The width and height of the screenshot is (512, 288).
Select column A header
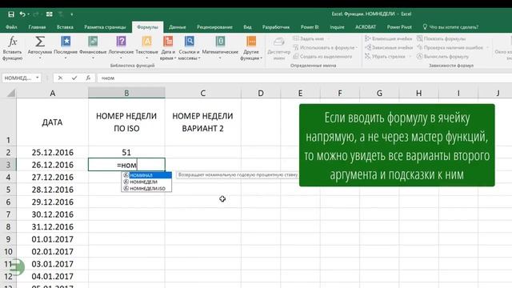[52, 93]
